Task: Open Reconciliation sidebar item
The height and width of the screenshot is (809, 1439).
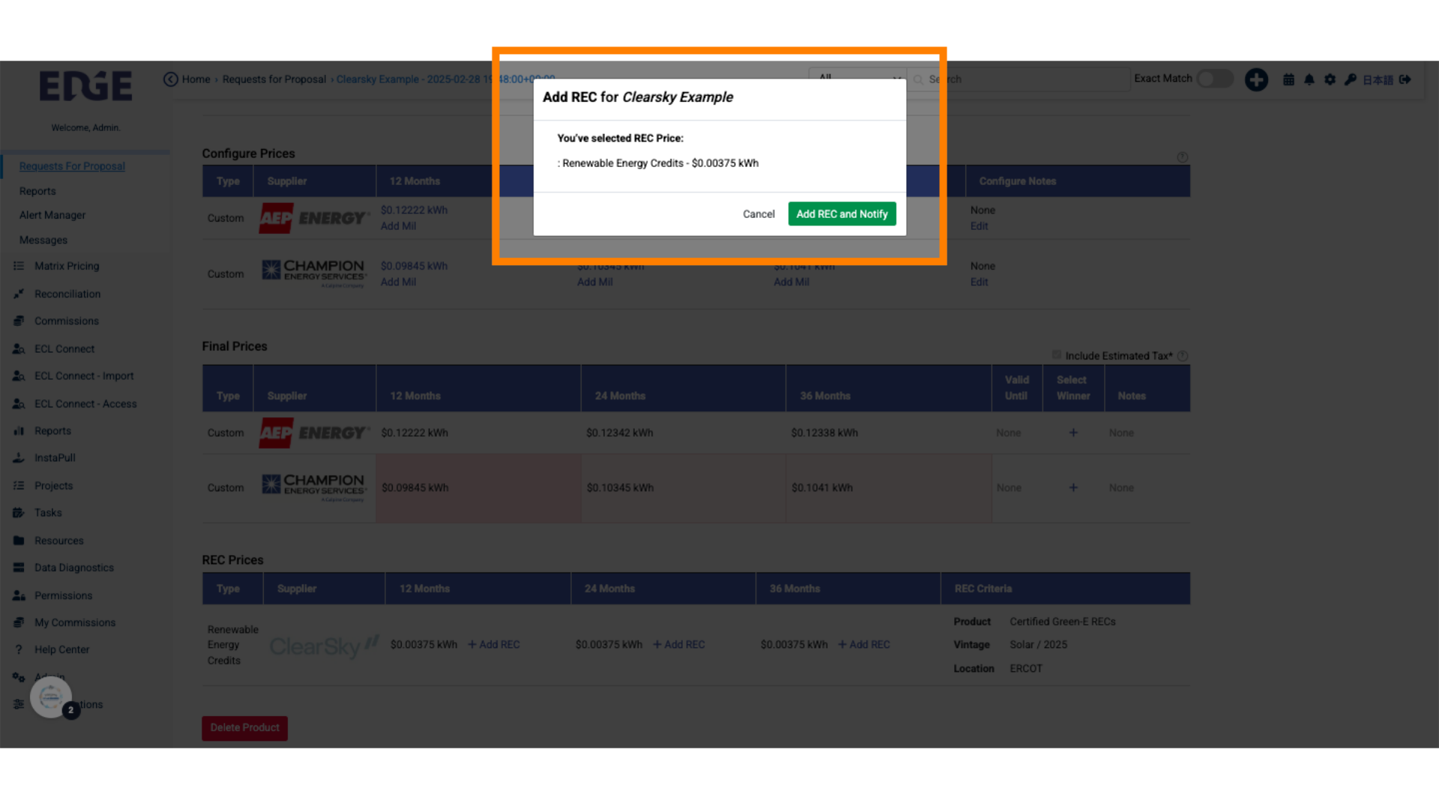Action: [67, 294]
